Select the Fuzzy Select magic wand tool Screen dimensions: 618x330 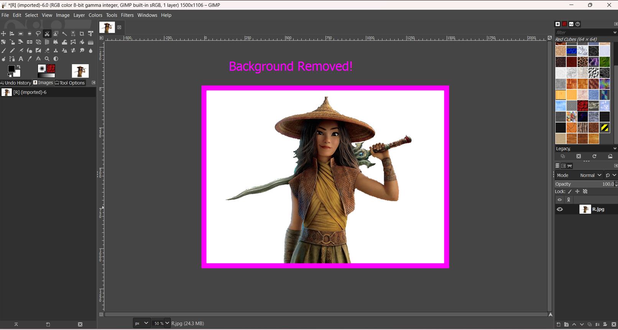pyautogui.click(x=64, y=34)
